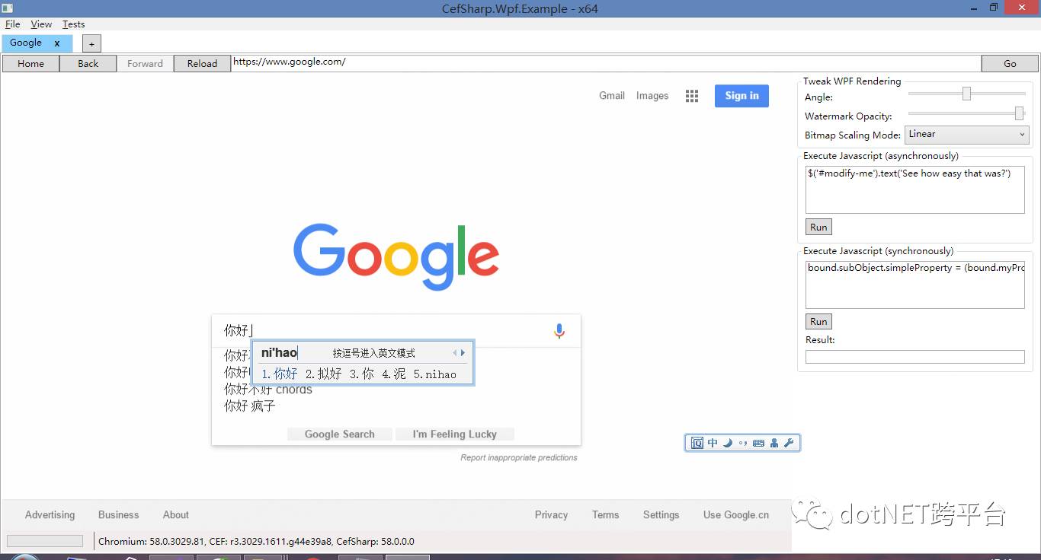1041x560 pixels.
Task: Click the microphone voice search icon
Action: point(559,331)
